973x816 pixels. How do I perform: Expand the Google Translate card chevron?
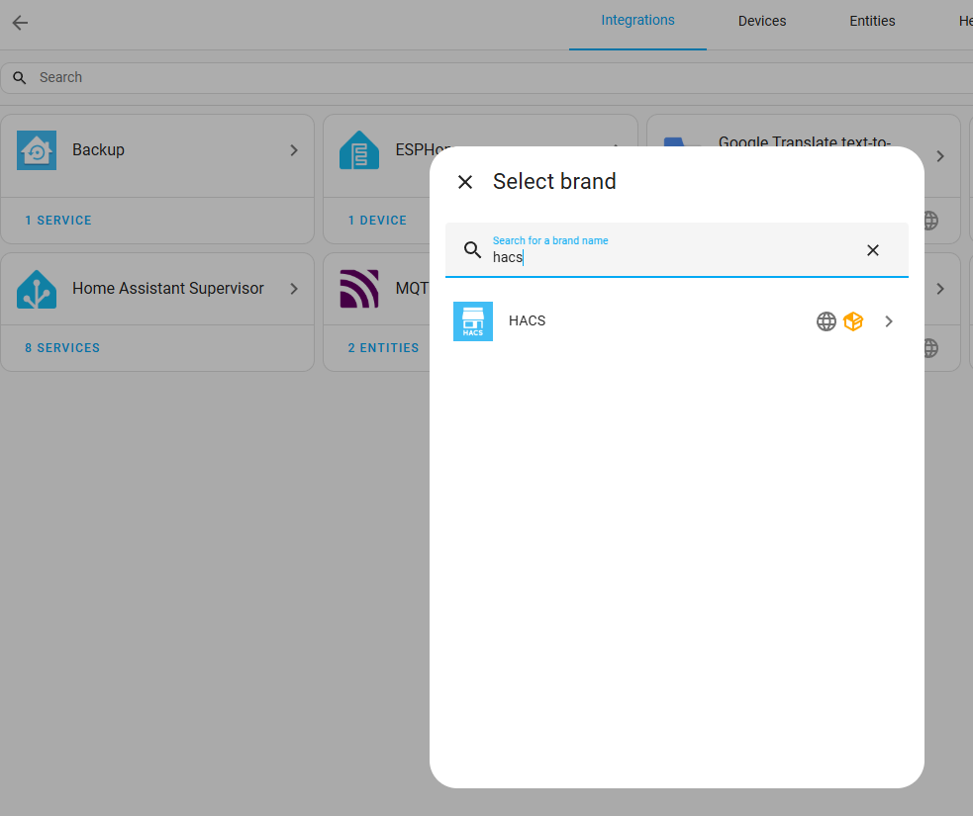[x=940, y=156]
